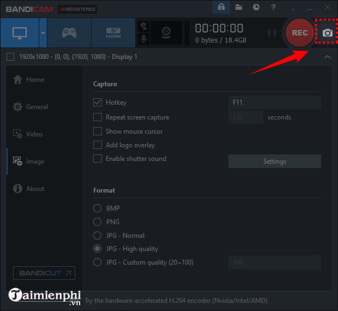Select PNG format radio button

pos(97,222)
